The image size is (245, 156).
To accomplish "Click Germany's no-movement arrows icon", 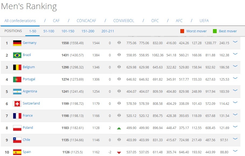I will coord(119,43).
